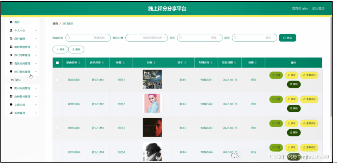Viewport: 337px width, 163px height.
Task: Check the row checkbox for 歌曲名称4
Action: [57, 152]
